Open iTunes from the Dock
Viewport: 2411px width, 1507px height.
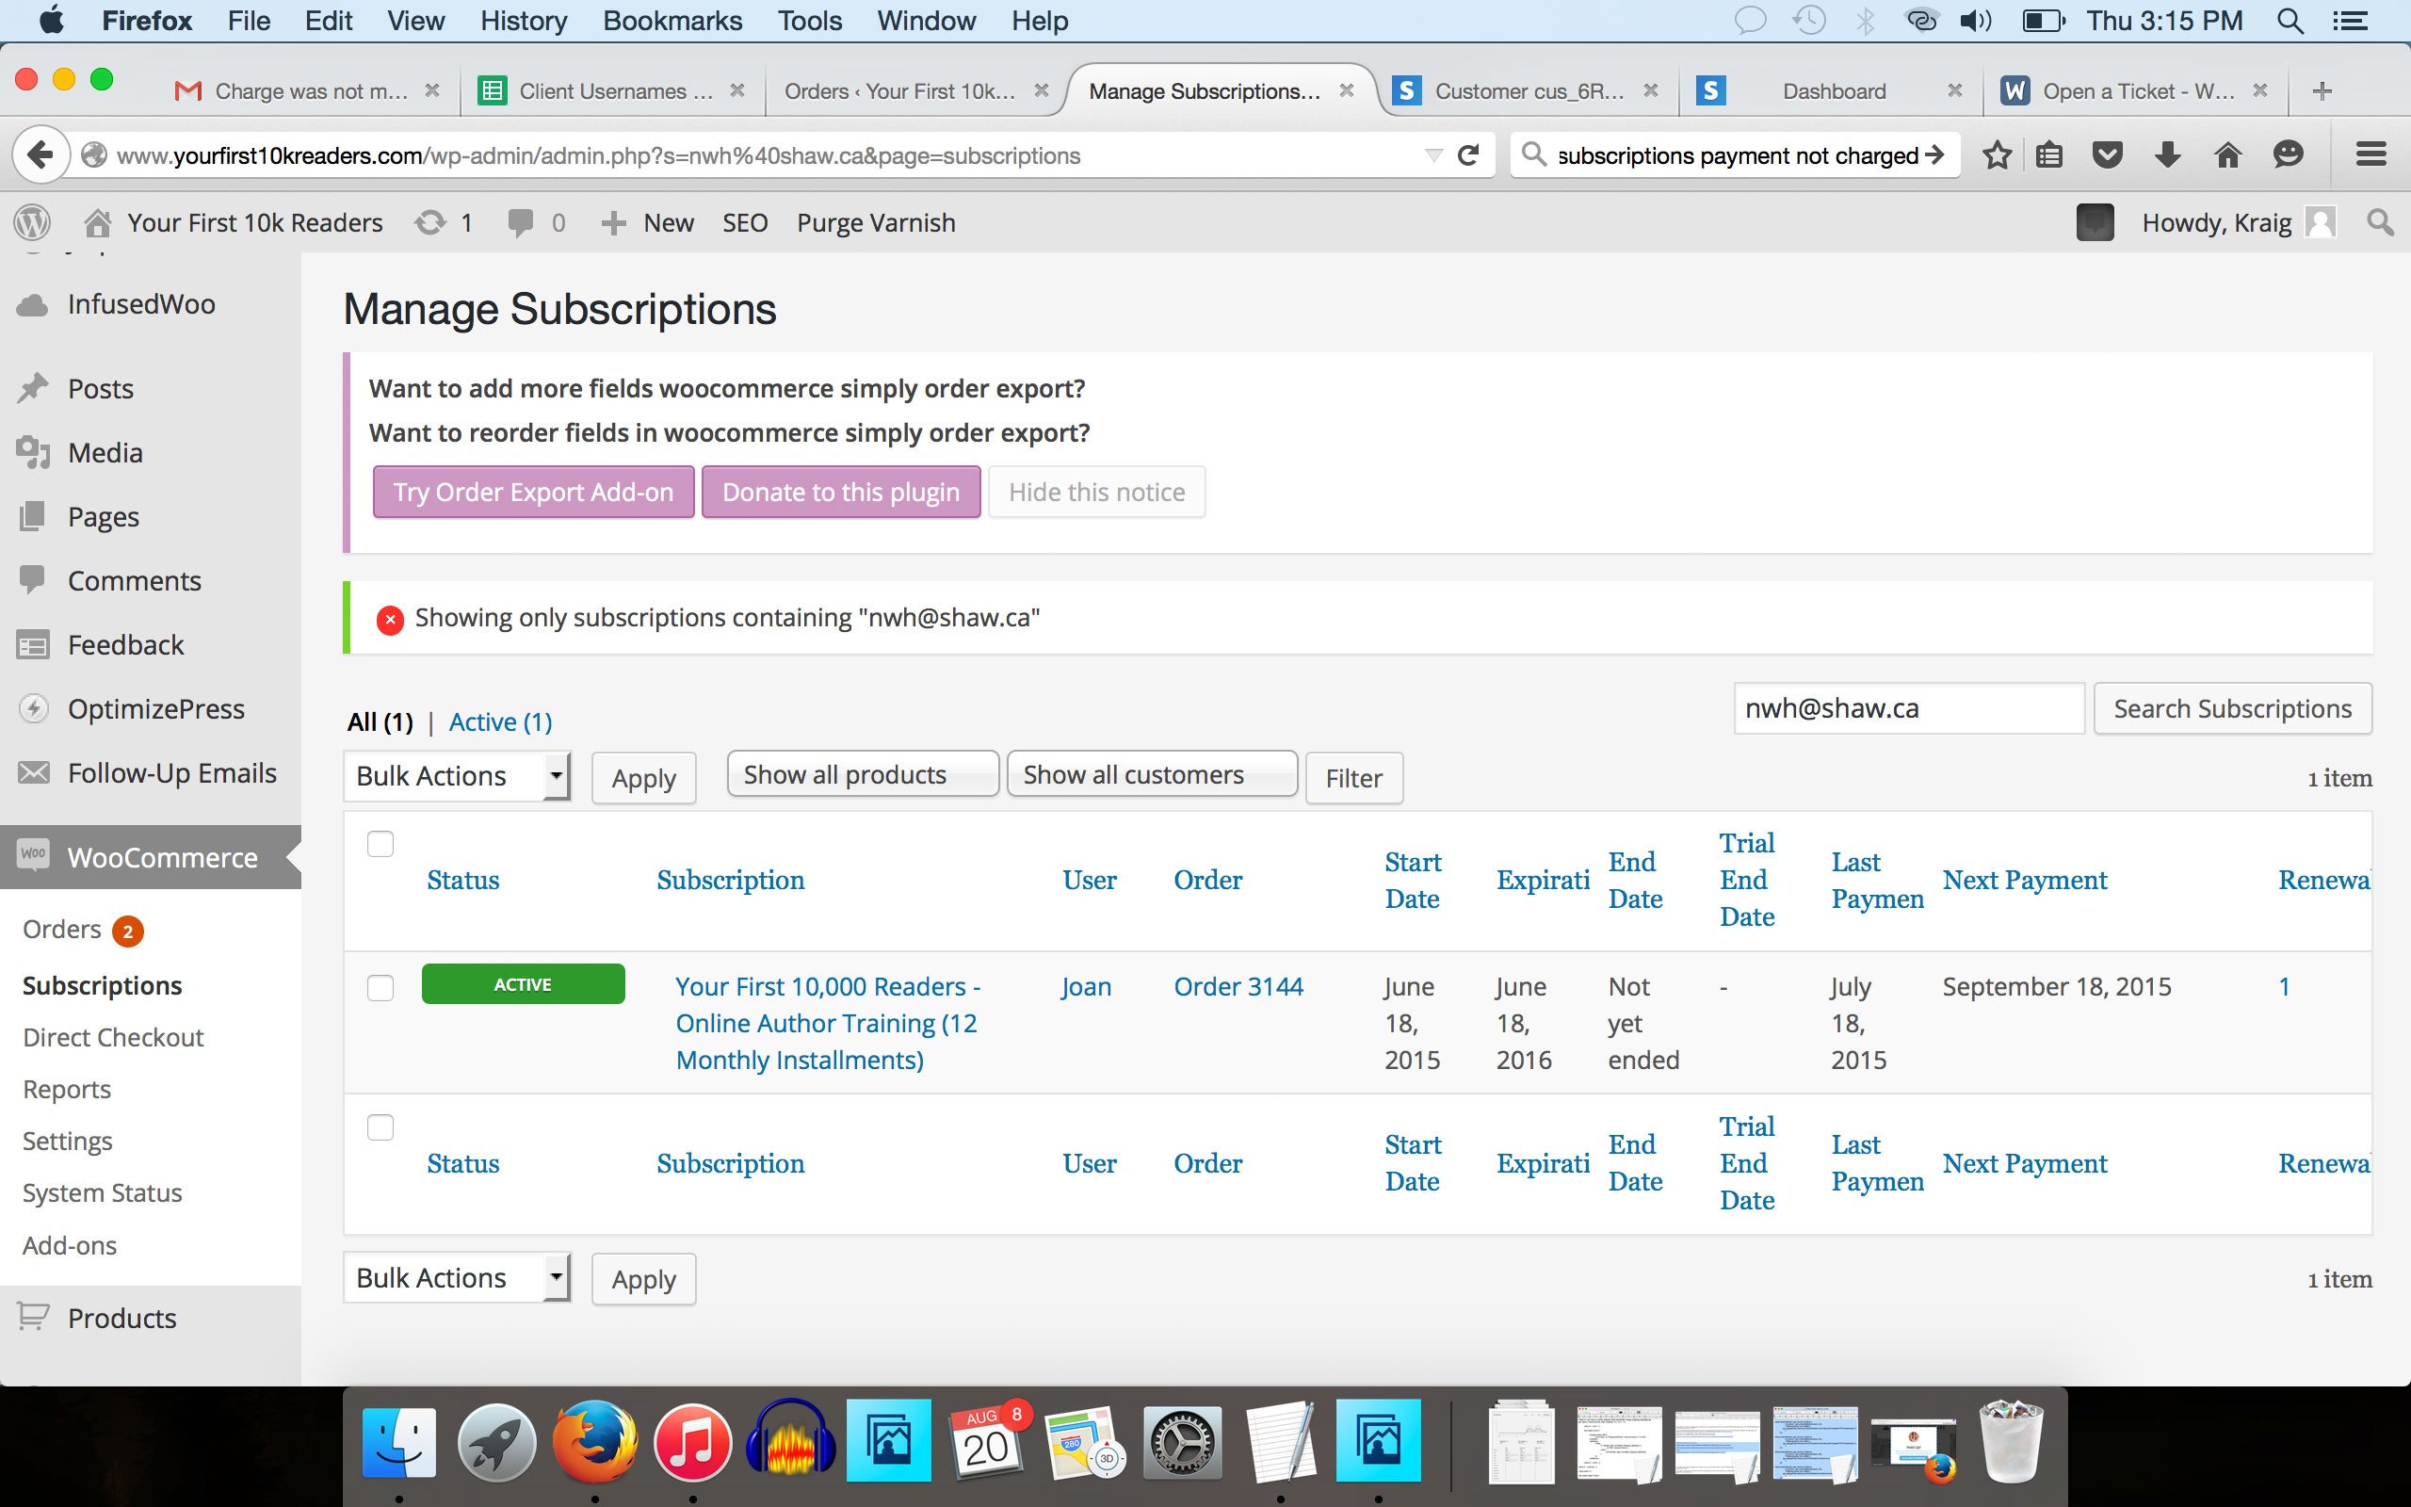pyautogui.click(x=693, y=1441)
